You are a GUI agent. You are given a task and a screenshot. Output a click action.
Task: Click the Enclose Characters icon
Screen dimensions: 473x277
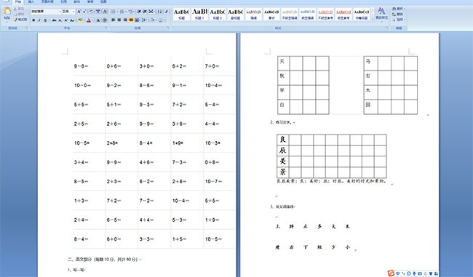click(105, 20)
